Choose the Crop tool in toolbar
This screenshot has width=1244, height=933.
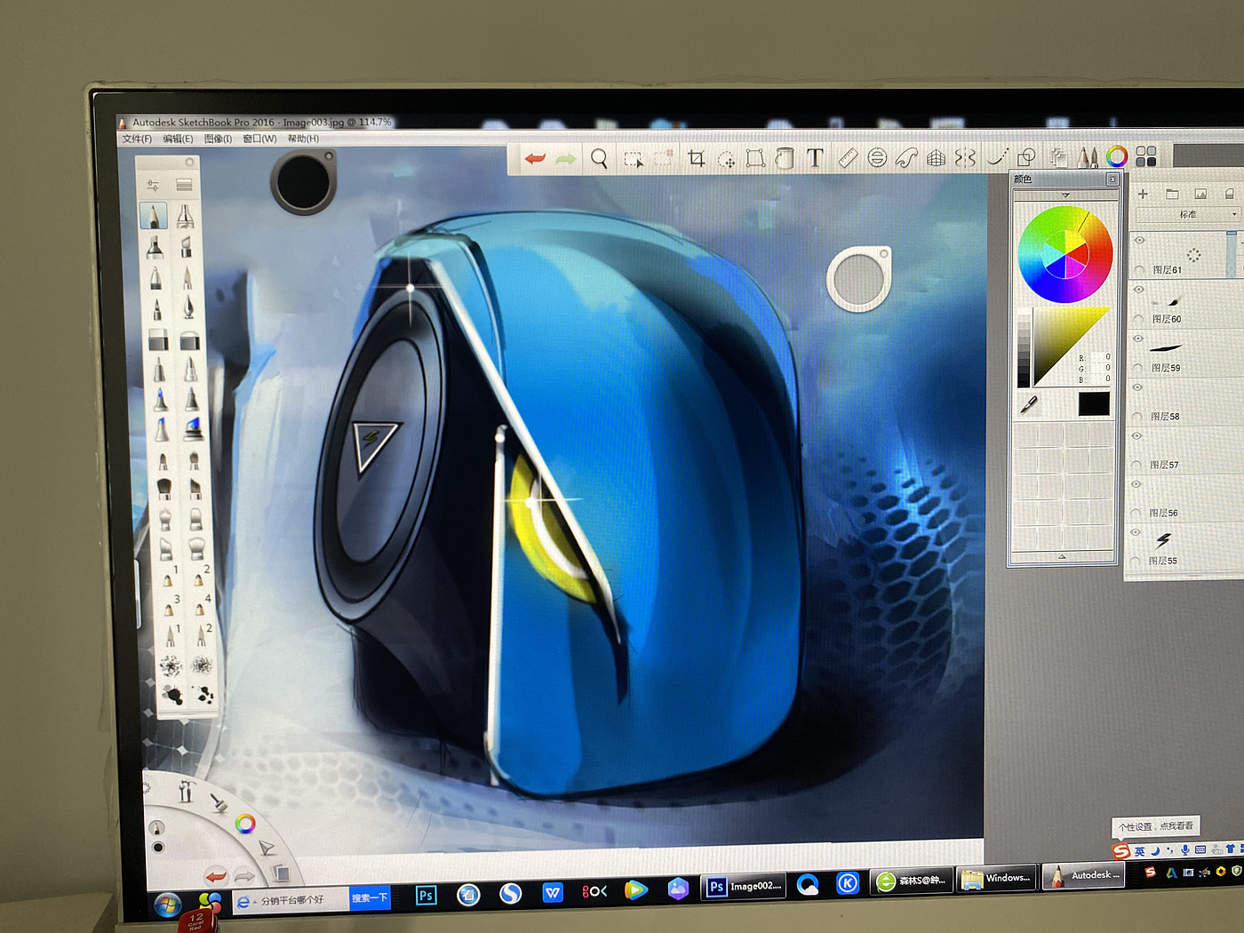coord(696,159)
